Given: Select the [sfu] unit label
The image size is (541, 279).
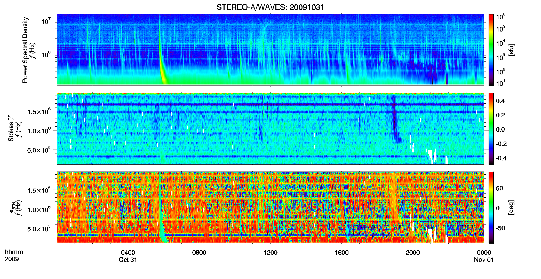Looking at the screenshot, I should click(511, 50).
